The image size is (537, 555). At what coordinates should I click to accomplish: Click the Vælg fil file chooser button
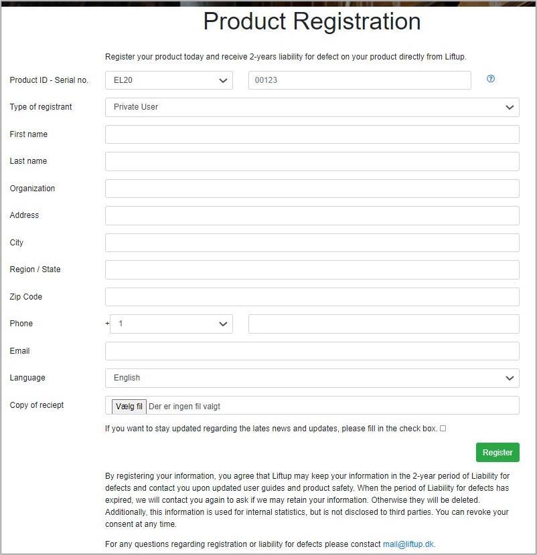click(x=129, y=406)
